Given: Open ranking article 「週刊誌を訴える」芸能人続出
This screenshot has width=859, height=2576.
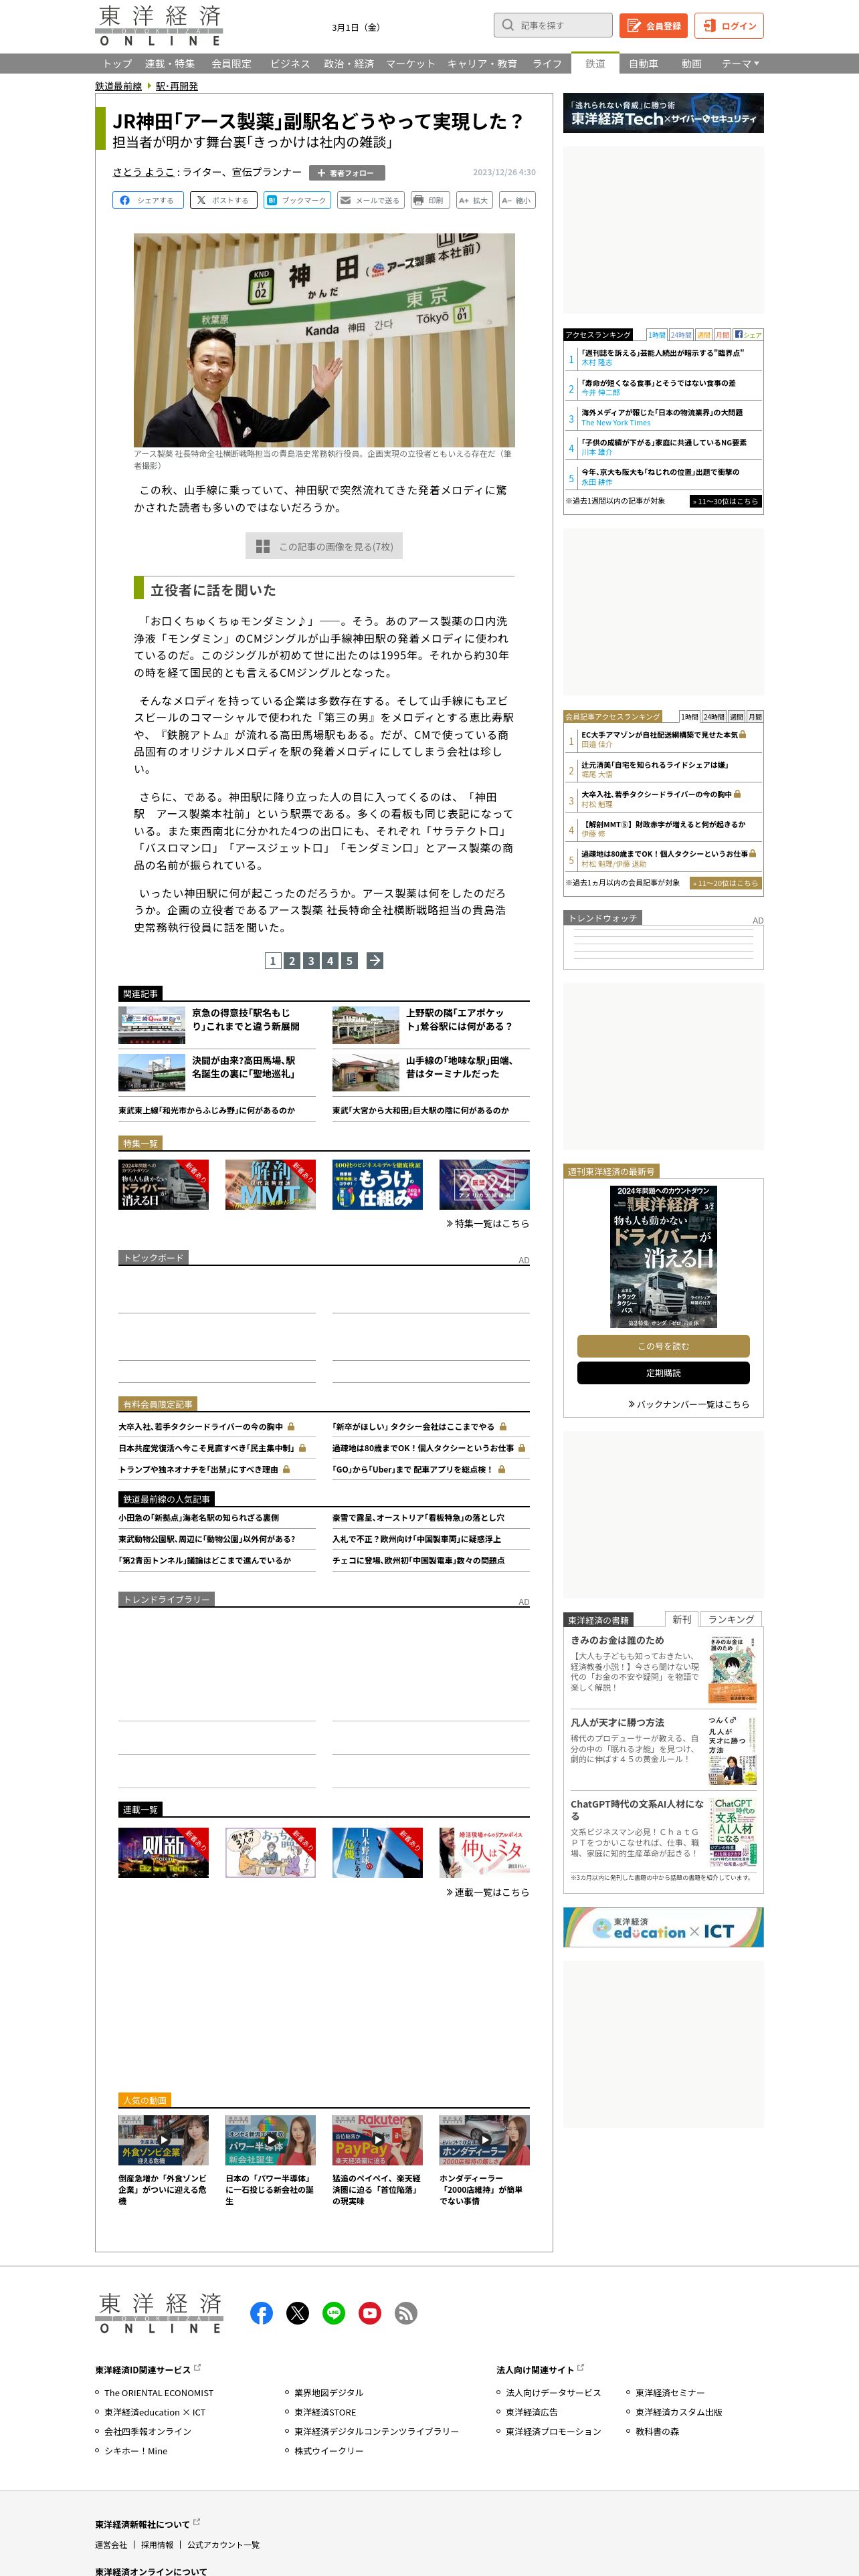Looking at the screenshot, I should (662, 353).
